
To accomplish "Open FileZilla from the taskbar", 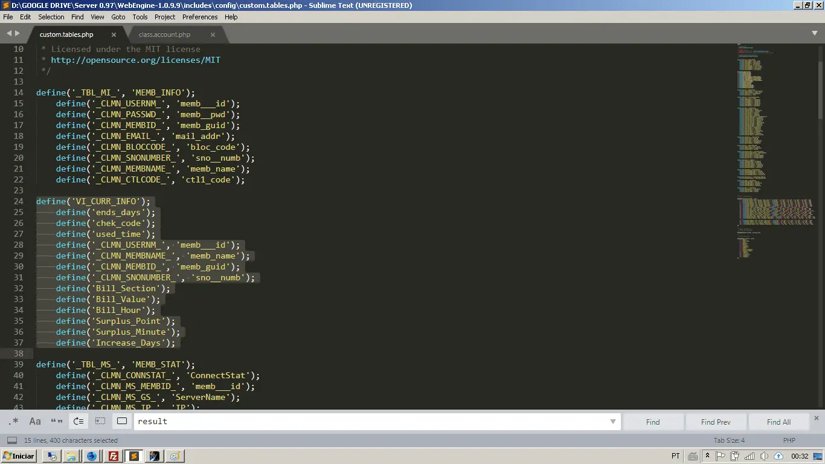I will pyautogui.click(x=114, y=456).
